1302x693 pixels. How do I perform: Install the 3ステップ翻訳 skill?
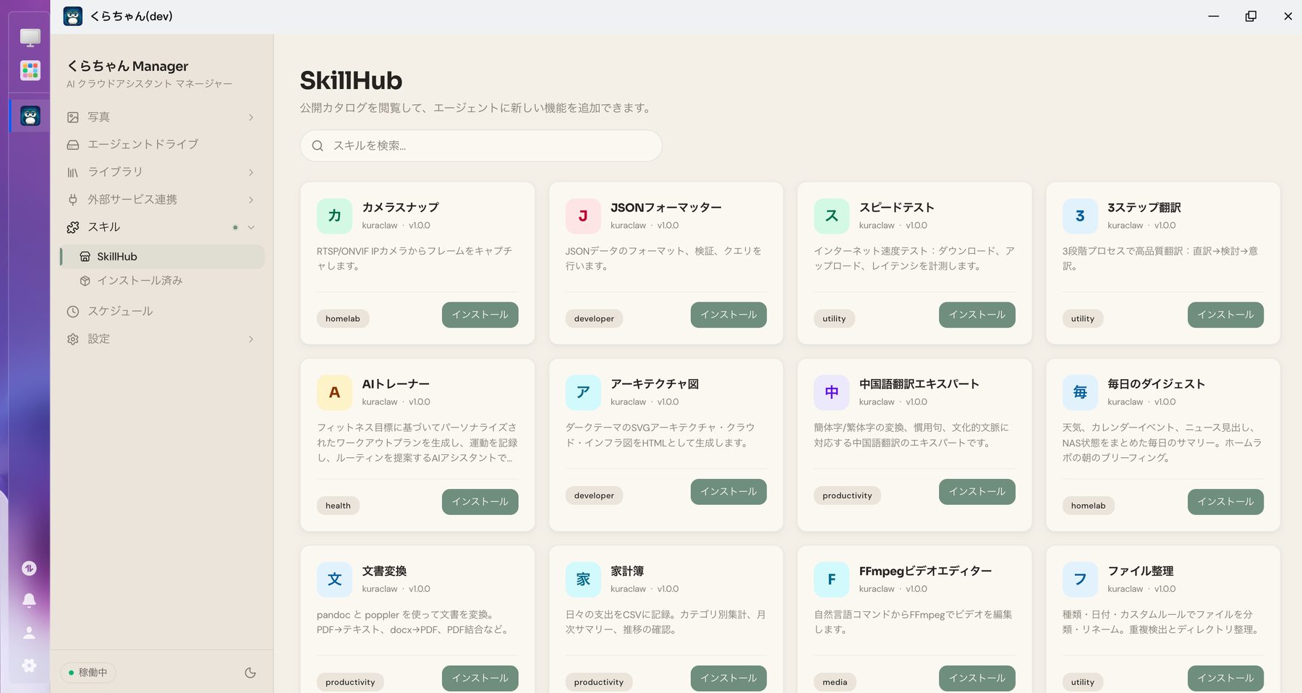(x=1225, y=315)
